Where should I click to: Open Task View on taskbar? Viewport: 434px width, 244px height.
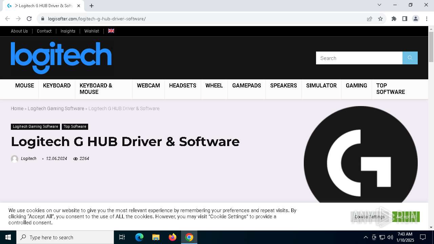122,237
